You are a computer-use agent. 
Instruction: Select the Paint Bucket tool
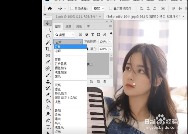pyautogui.click(x=48, y=101)
